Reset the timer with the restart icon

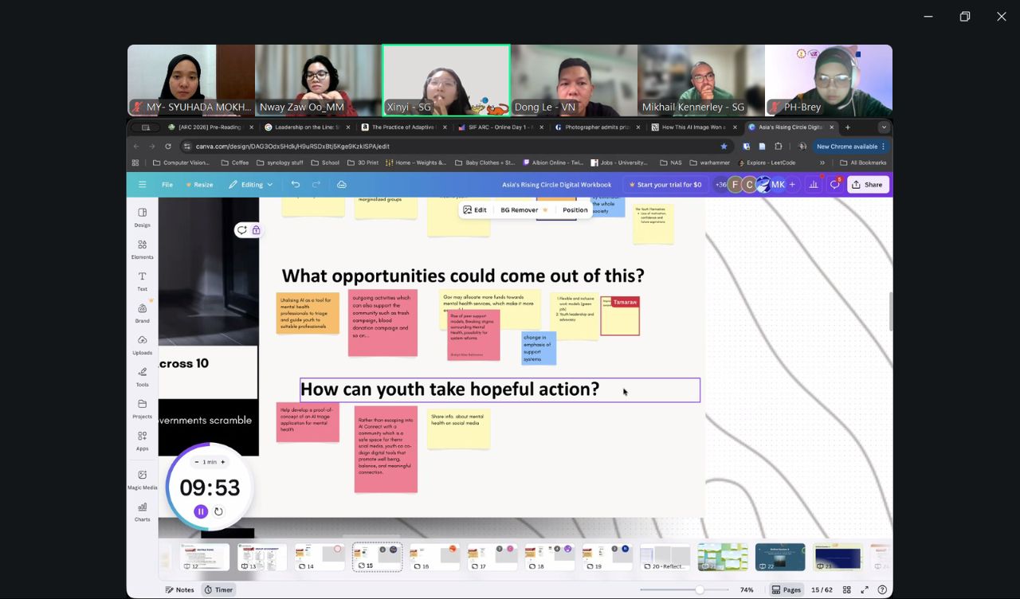(218, 511)
